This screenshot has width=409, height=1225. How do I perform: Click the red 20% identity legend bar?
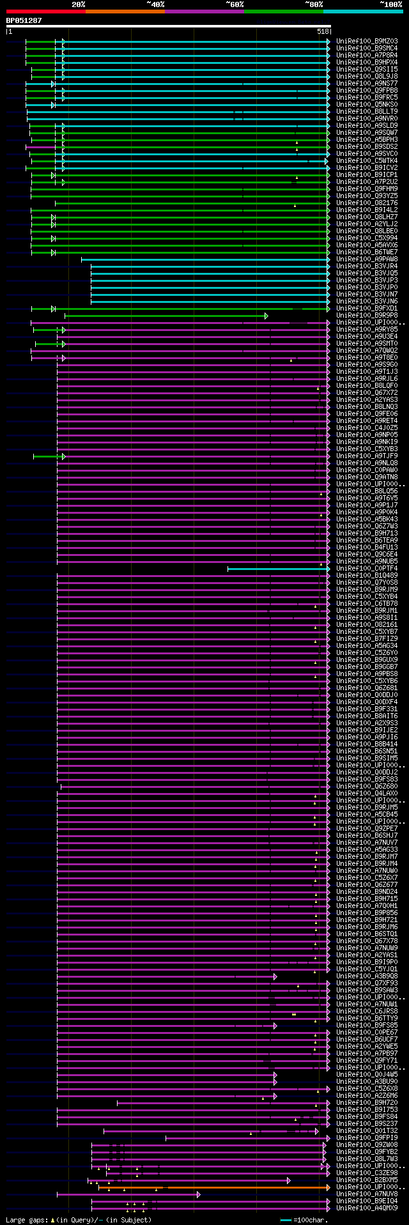point(46,12)
